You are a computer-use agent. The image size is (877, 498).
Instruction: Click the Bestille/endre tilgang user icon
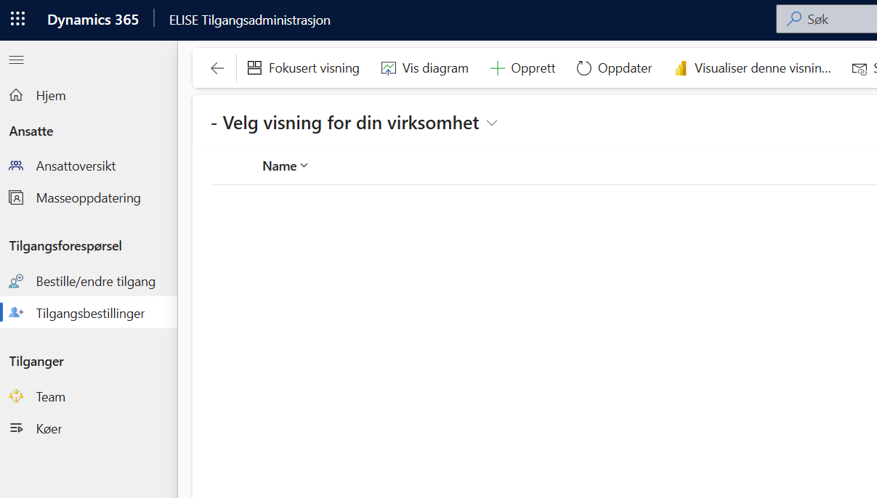16,281
